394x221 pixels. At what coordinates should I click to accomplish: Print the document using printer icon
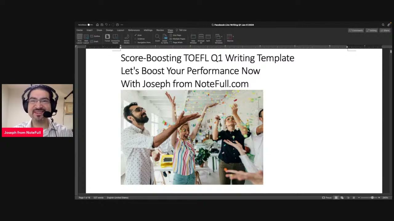(117, 25)
